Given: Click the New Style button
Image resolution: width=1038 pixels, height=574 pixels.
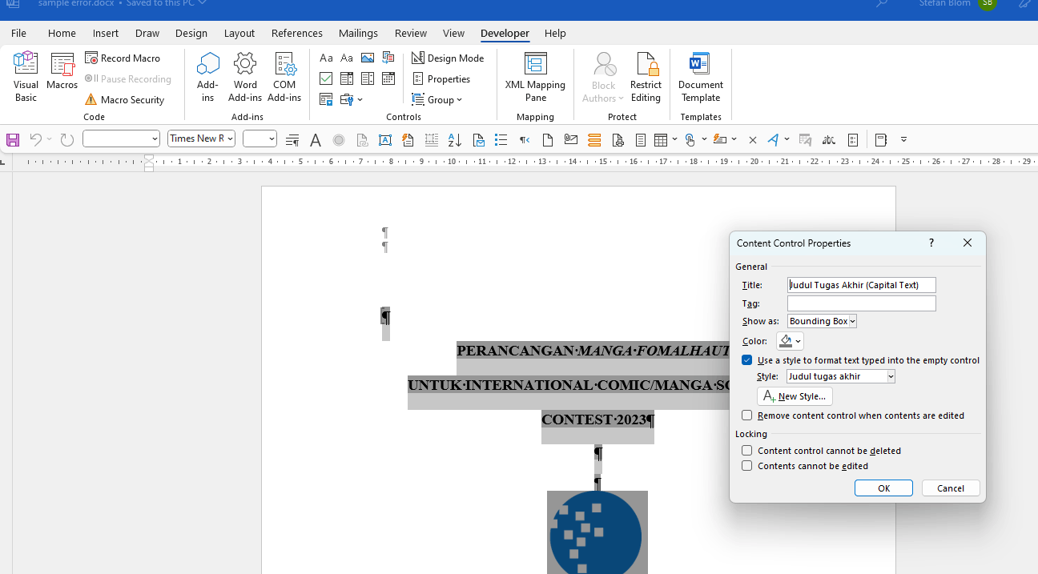Looking at the screenshot, I should click(x=795, y=396).
